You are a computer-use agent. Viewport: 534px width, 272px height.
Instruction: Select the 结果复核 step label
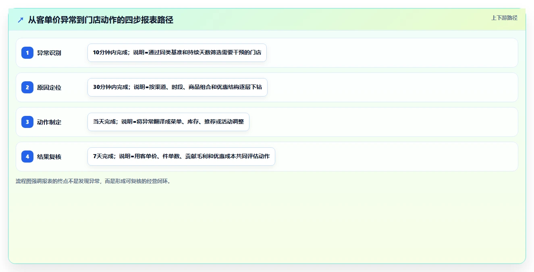point(49,157)
